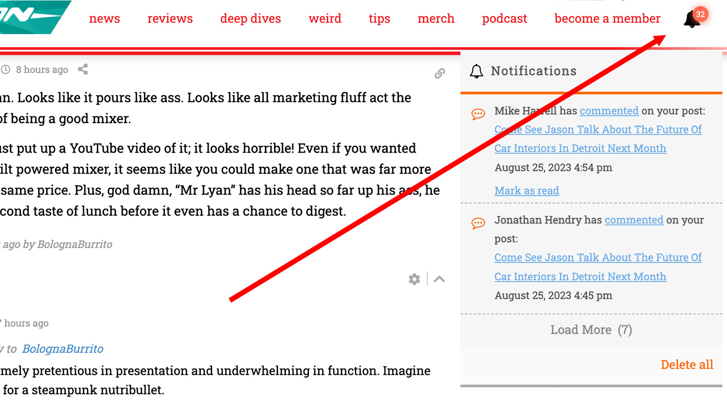Open notifications bell with 32 badge
This screenshot has width=727, height=409.
pos(692,19)
